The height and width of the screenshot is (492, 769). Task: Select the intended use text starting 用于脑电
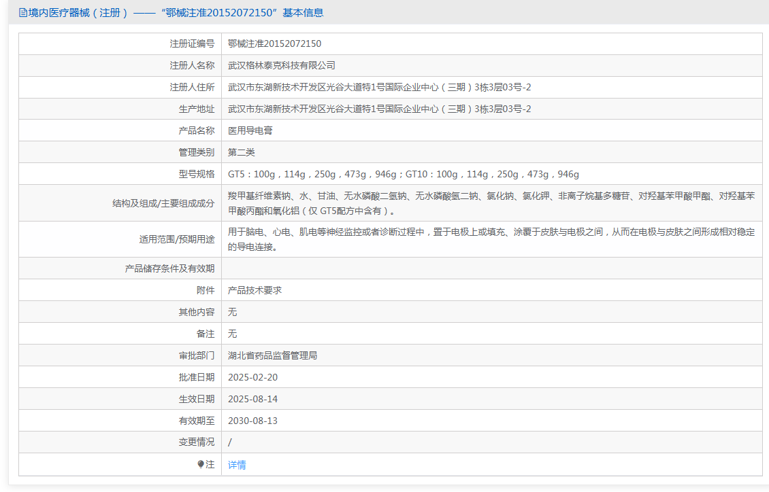click(x=491, y=239)
